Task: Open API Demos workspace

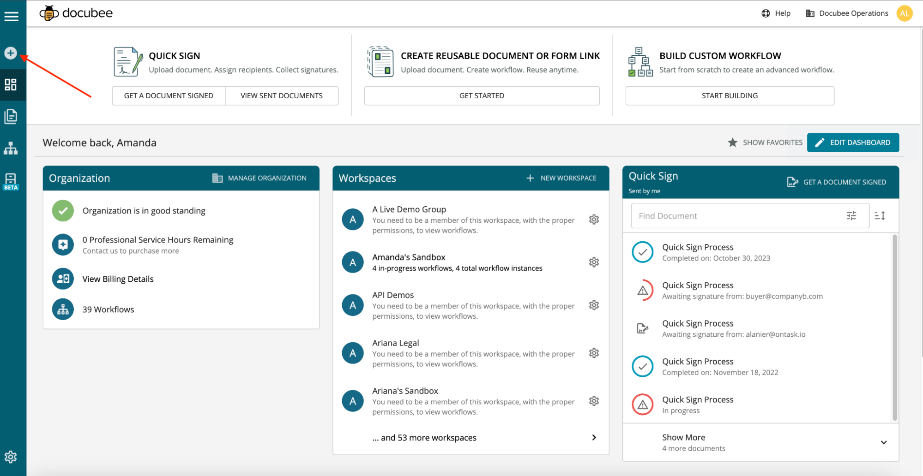Action: coord(473,305)
